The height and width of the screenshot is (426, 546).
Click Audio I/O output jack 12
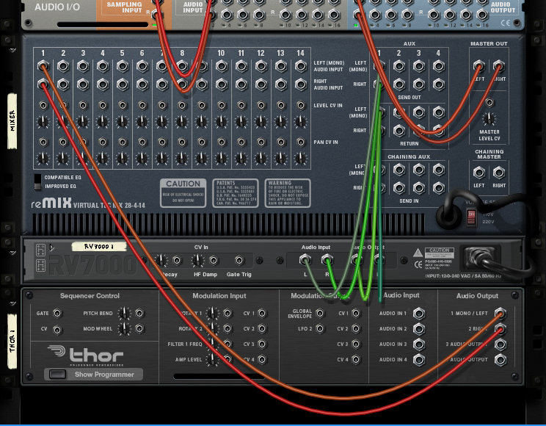450,15
